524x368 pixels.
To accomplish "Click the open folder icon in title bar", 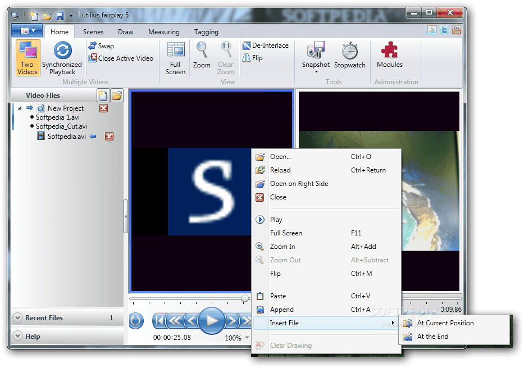I will click(x=47, y=16).
